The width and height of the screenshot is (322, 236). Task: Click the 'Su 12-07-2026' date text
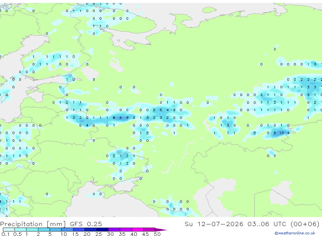point(214,224)
